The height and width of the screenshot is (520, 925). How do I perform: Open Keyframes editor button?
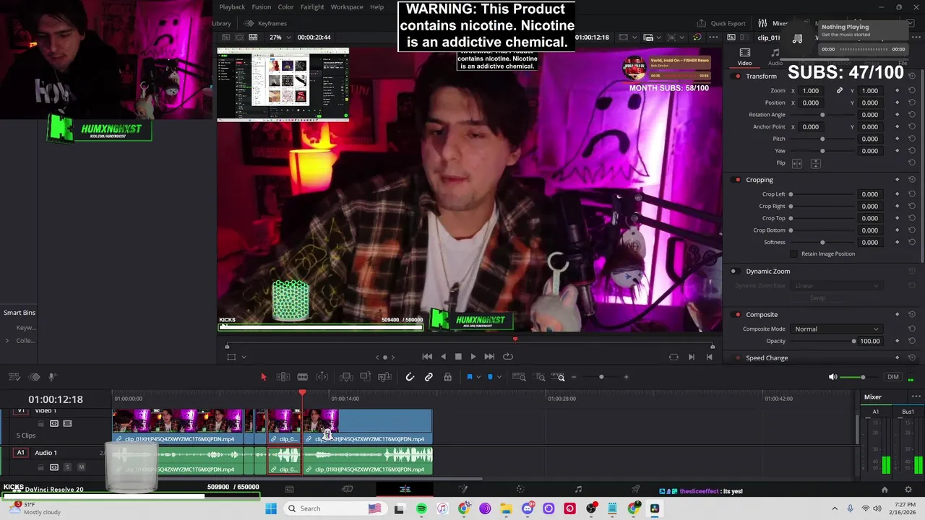point(266,23)
